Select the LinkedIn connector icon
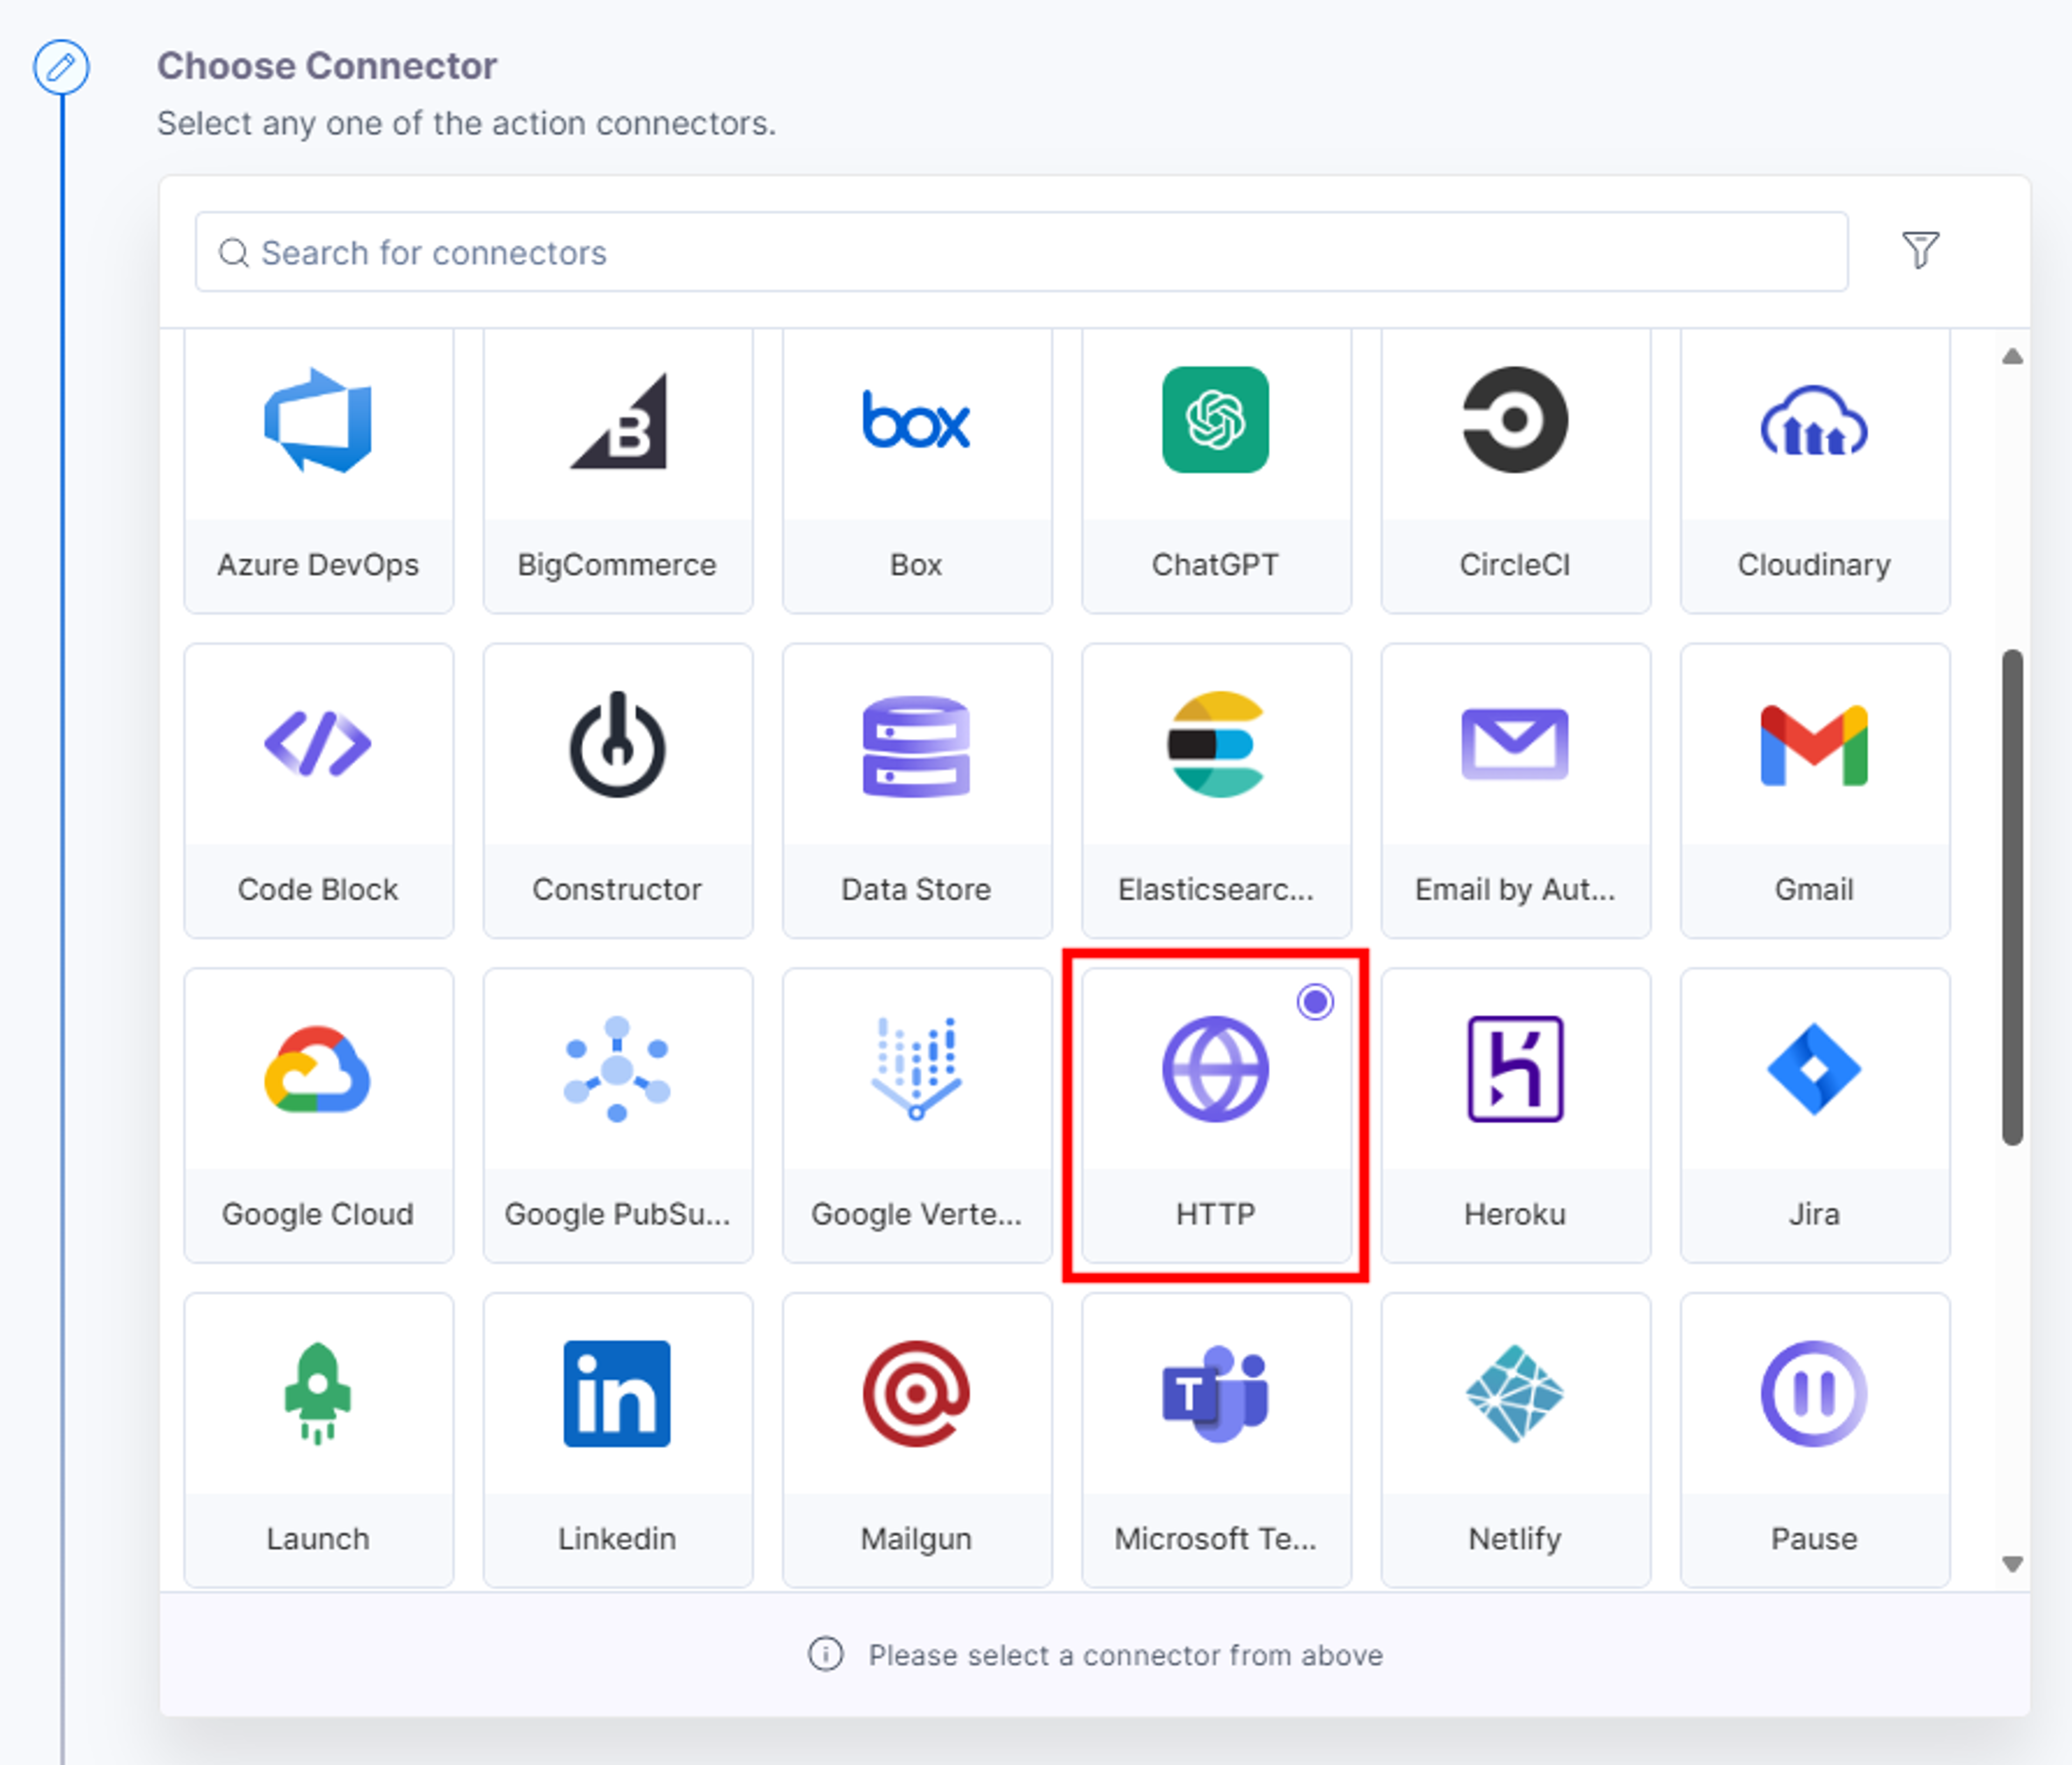Screen dimensions: 2072x1765 pyautogui.click(x=617, y=1393)
